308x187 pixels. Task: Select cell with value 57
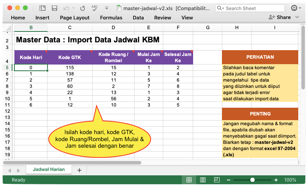[x=70, y=80]
